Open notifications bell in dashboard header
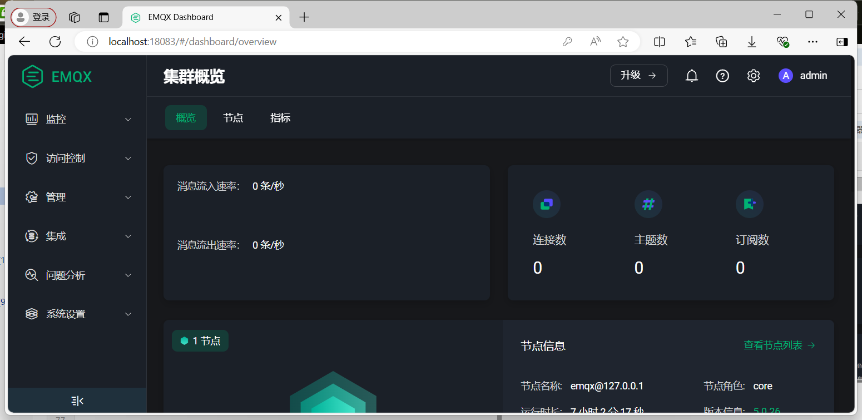 [x=692, y=76]
